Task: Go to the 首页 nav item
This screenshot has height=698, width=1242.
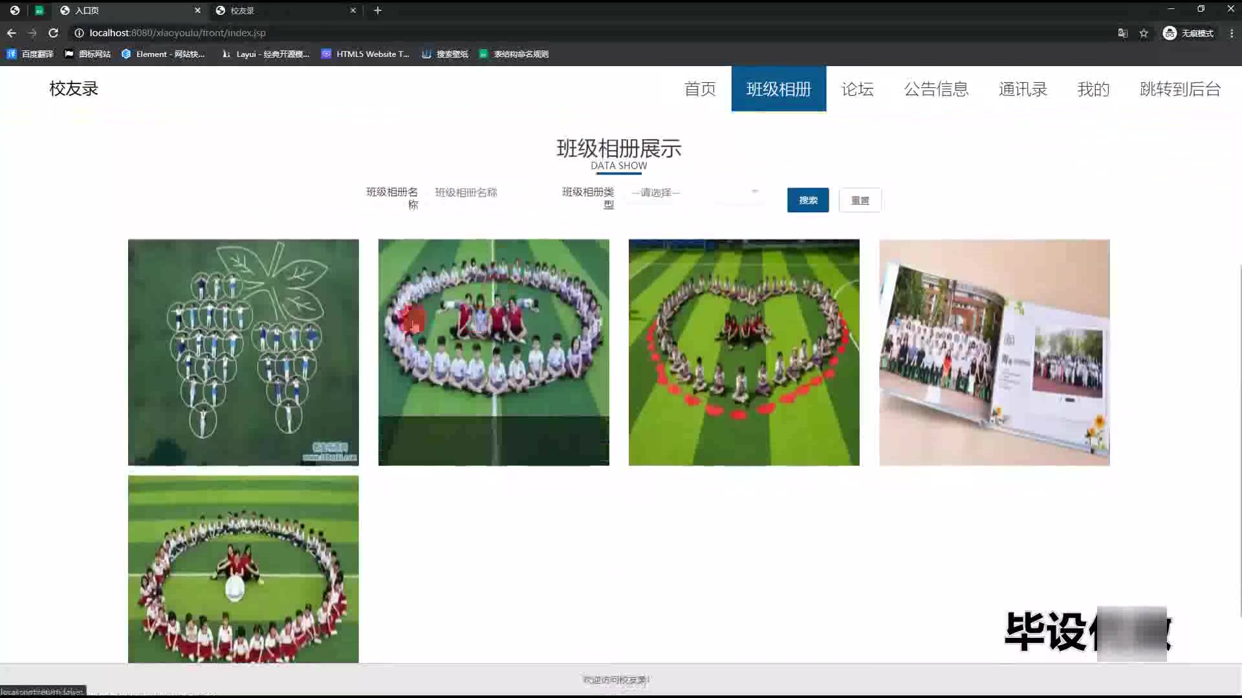Action: [x=701, y=89]
